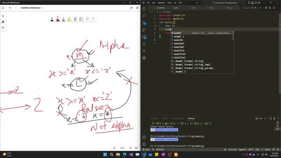Screen dimensions: 281x158
Task: Select the black pen in Whiteboard
Action: pos(52,19)
